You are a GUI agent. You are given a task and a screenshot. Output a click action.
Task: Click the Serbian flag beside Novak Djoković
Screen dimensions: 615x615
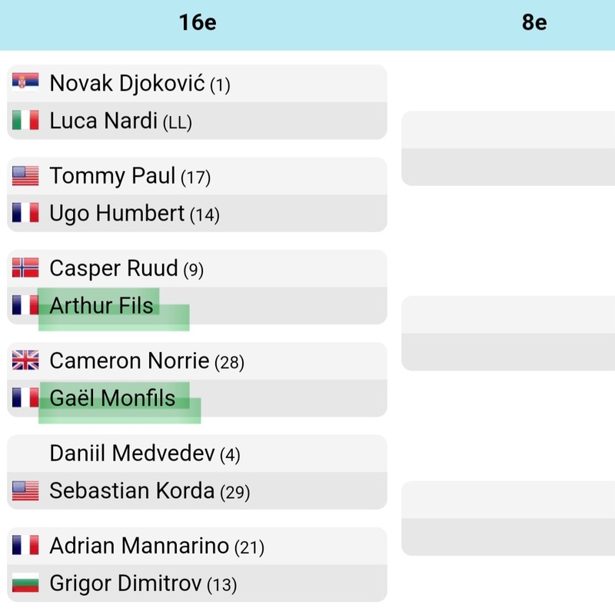pos(25,83)
